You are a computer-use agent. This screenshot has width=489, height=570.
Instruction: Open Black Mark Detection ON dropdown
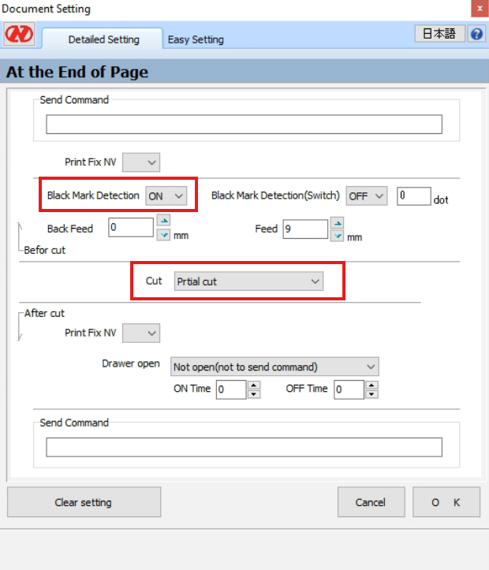[x=166, y=196]
